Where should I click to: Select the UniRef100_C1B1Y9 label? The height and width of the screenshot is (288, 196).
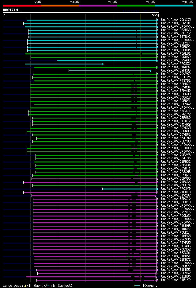[x=176, y=280]
